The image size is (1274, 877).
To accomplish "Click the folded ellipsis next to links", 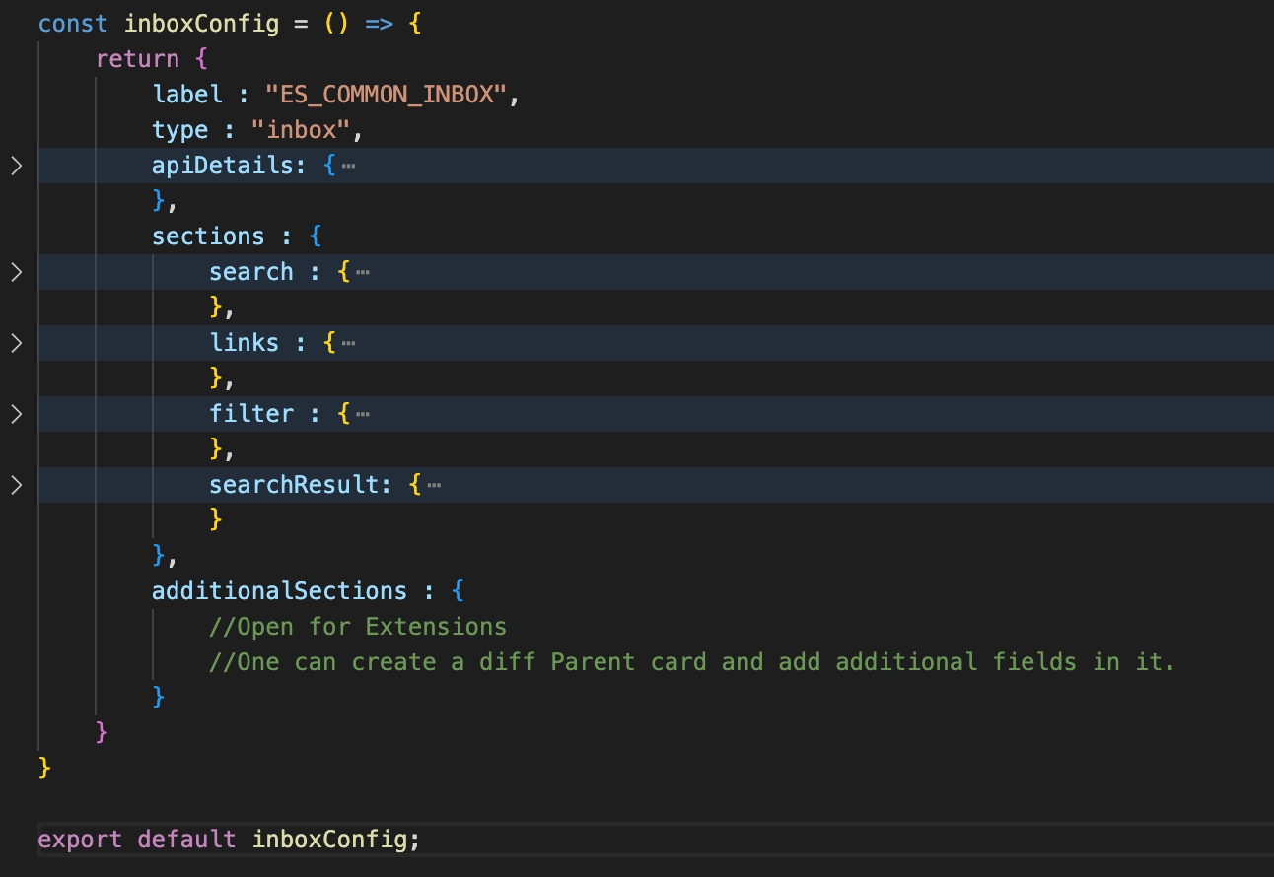I will tap(347, 343).
